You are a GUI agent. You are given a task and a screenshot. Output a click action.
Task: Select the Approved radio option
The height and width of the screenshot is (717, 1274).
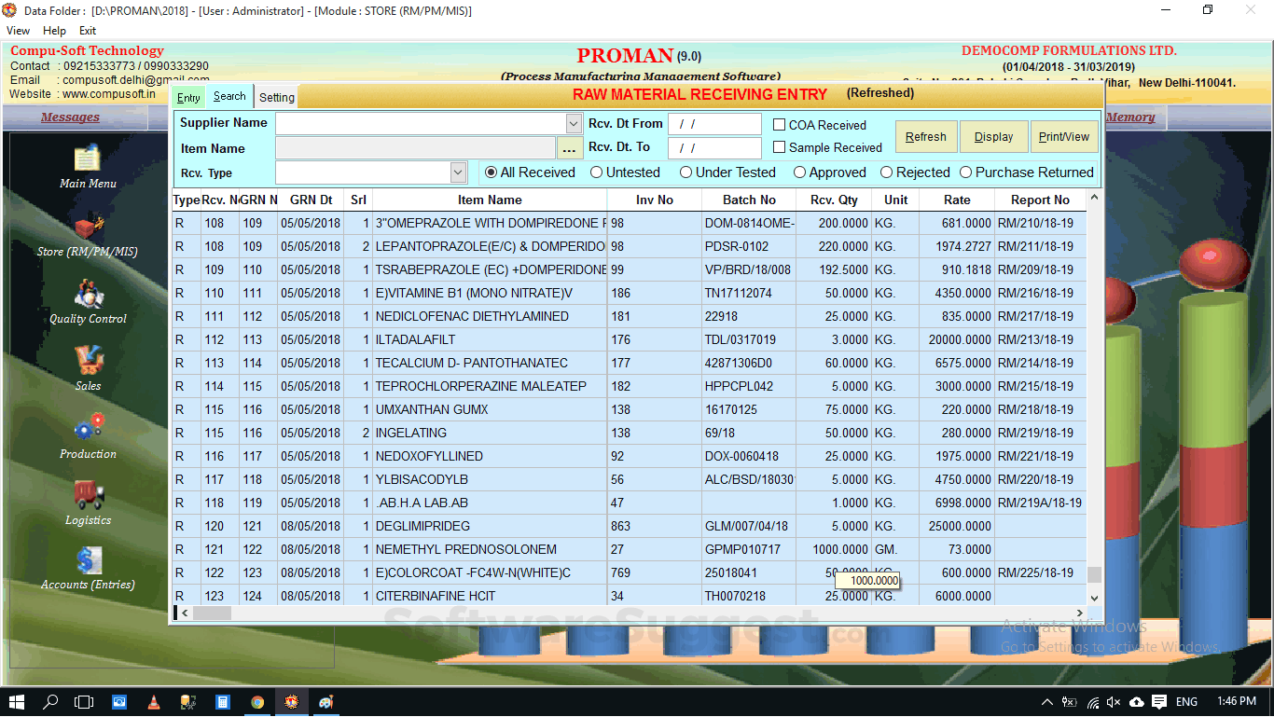click(799, 172)
